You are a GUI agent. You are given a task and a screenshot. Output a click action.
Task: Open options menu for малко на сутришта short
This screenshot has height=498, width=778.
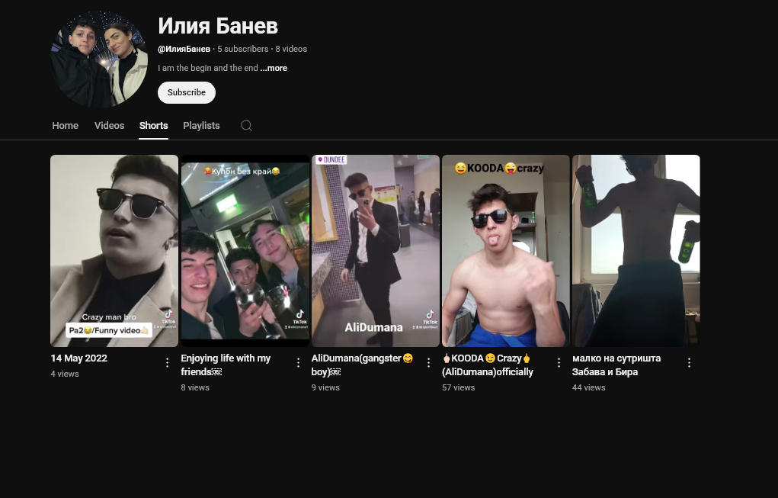(x=689, y=363)
